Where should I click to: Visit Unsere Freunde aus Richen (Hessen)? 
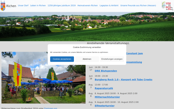coord(138,6)
